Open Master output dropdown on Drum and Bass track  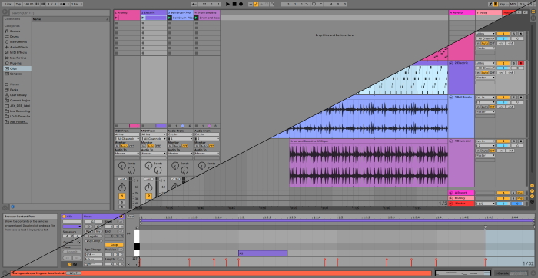(x=485, y=155)
